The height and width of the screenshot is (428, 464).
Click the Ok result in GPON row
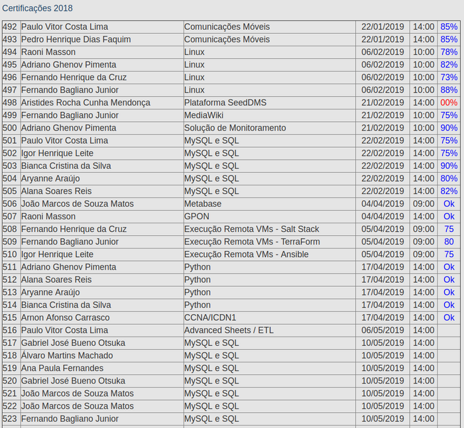click(x=449, y=217)
